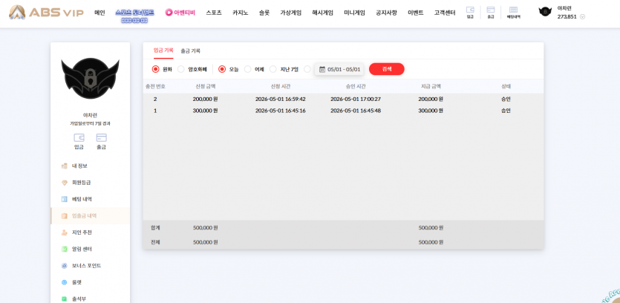Click the user avatar in top right
This screenshot has height=303, width=620.
[x=545, y=12]
